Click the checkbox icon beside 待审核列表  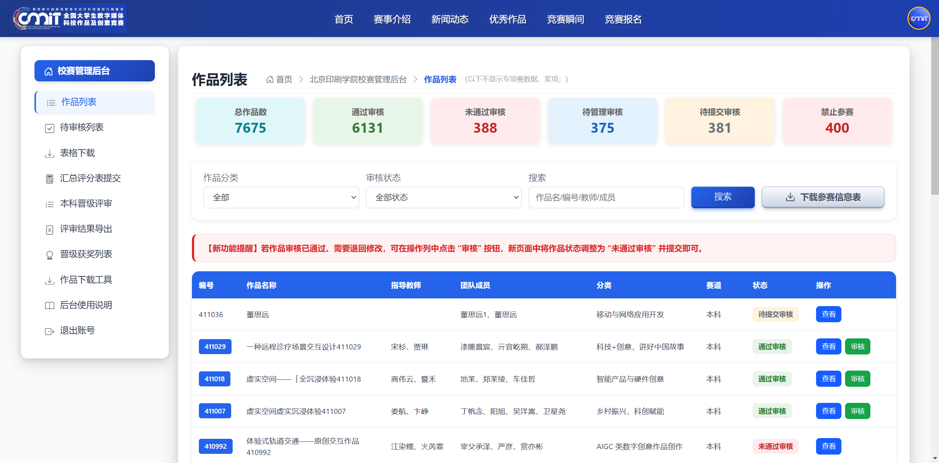50,128
